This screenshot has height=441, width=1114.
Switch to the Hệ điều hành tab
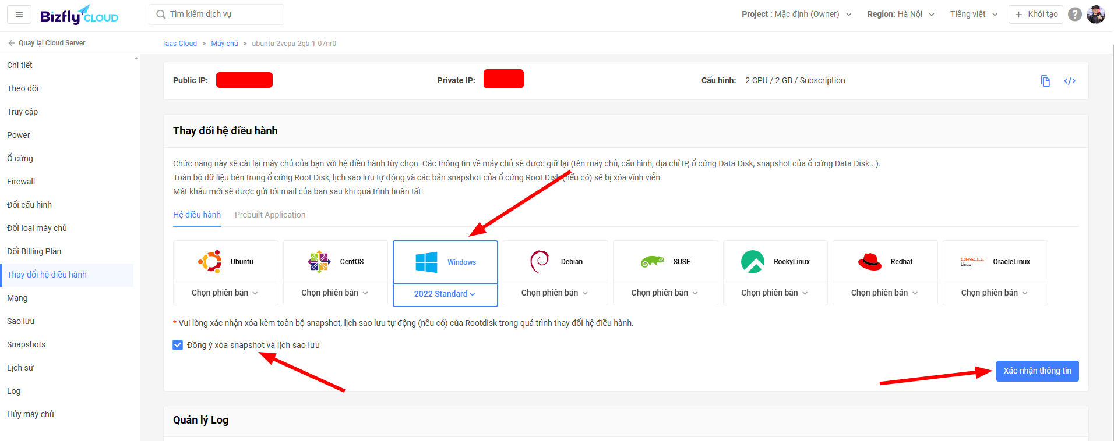click(197, 215)
